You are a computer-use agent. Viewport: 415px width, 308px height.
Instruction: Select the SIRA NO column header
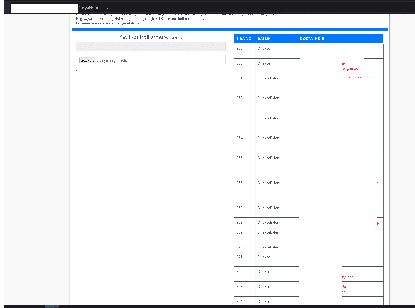click(x=244, y=39)
